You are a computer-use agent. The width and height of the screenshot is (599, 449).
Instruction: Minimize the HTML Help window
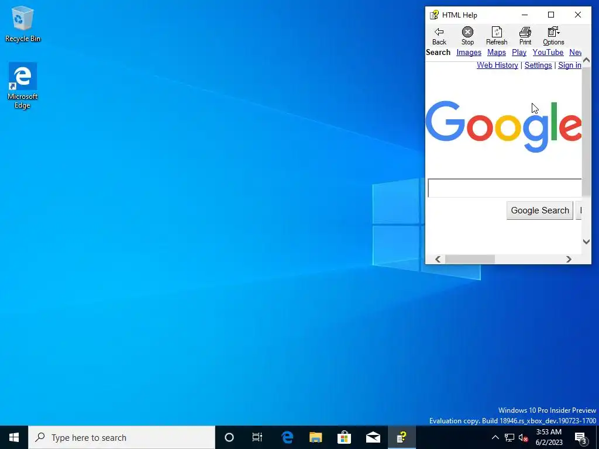(x=525, y=15)
